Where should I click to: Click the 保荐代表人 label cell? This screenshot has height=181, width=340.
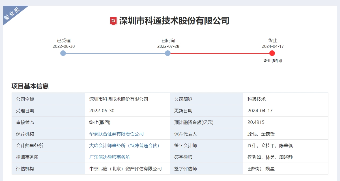pyautogui.click(x=206, y=134)
